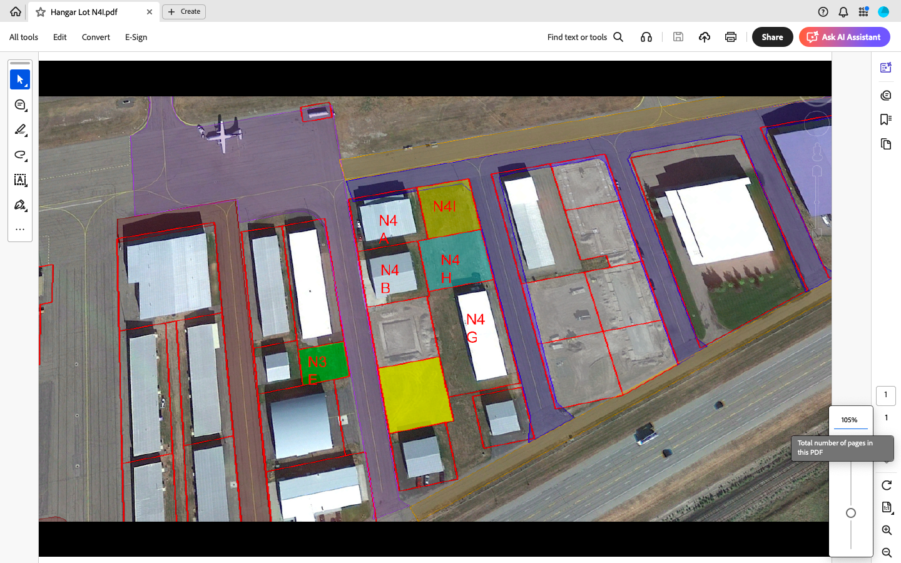Open the All tools menu
This screenshot has width=901, height=563.
24,37
